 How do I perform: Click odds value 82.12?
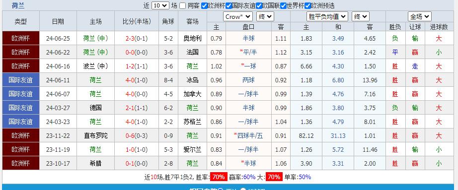coord(306,136)
